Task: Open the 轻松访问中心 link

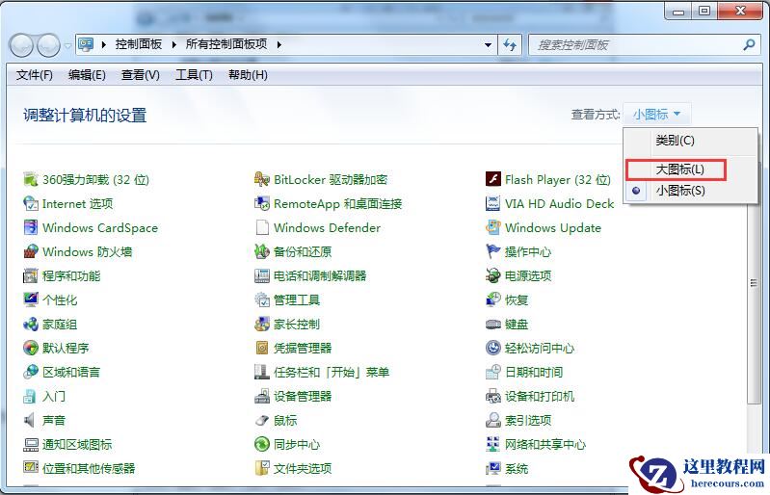Action: [540, 348]
